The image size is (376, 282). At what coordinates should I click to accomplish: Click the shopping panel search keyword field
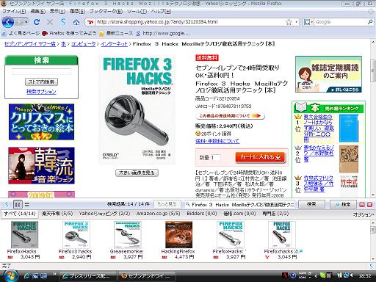pos(239,204)
